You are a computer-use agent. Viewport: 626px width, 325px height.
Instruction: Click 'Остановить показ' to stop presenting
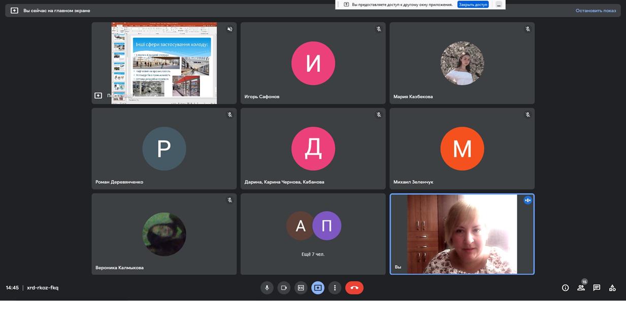[596, 11]
